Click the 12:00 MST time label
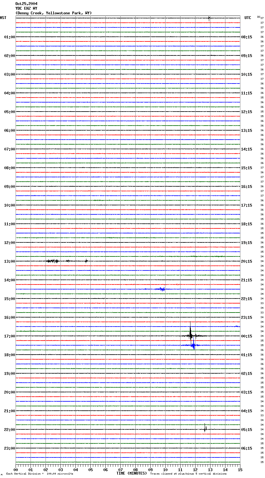This screenshot has width=265, height=478. (x=10, y=243)
